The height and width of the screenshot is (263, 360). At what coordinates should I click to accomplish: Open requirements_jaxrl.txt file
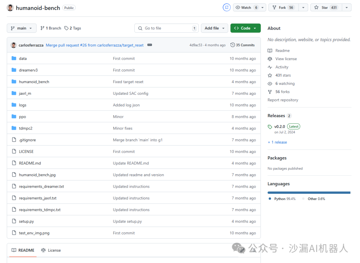tap(38, 198)
